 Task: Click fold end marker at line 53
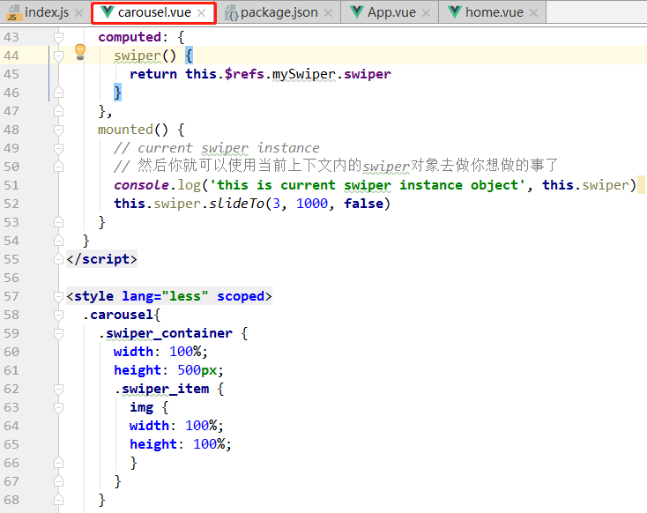point(58,222)
